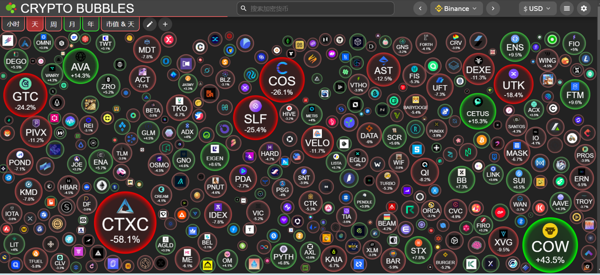Image resolution: width=600 pixels, height=275 pixels.
Task: Select the POND -7.1% bubble
Action: pos(20,162)
